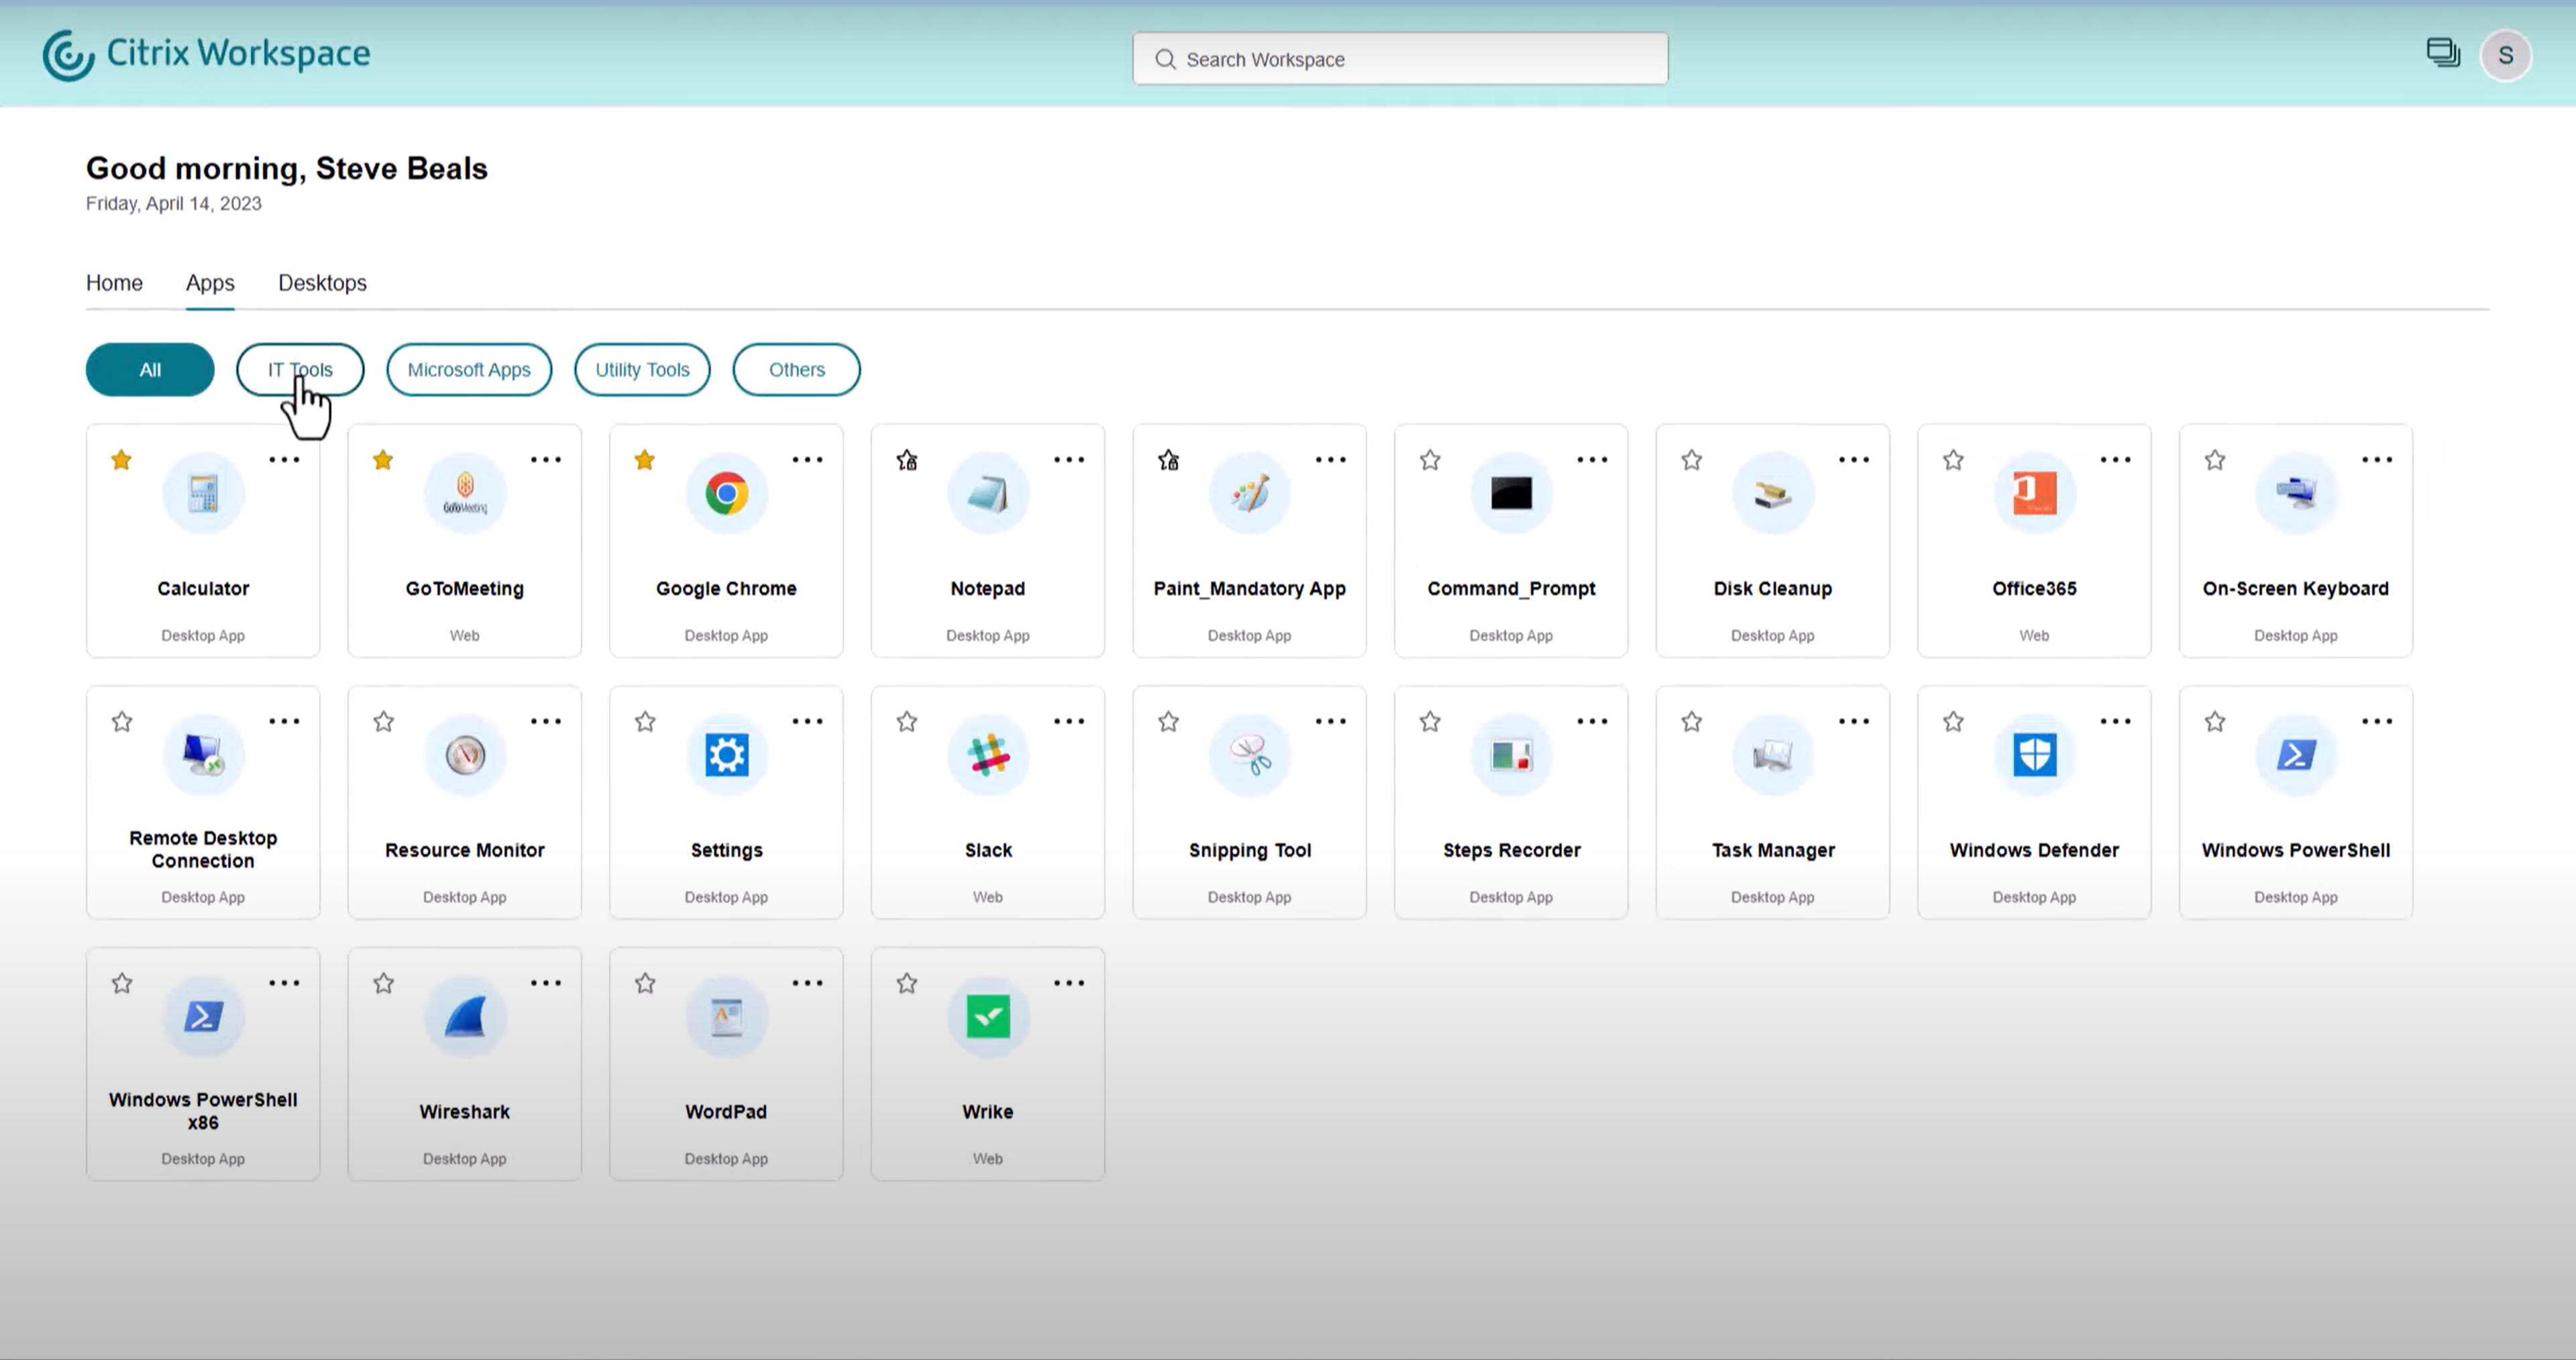Open the Google Chrome icon
Image resolution: width=2576 pixels, height=1360 pixels.
click(727, 493)
